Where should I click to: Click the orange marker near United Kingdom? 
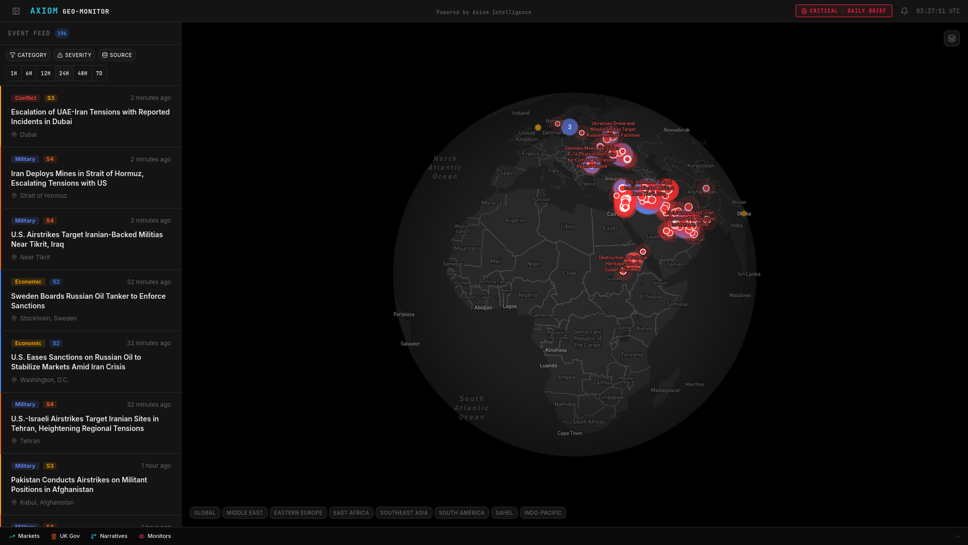coord(538,128)
